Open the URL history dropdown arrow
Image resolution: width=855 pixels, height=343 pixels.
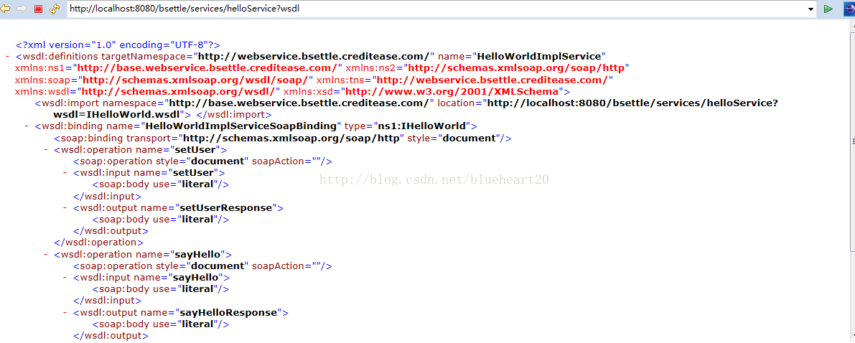click(x=810, y=9)
